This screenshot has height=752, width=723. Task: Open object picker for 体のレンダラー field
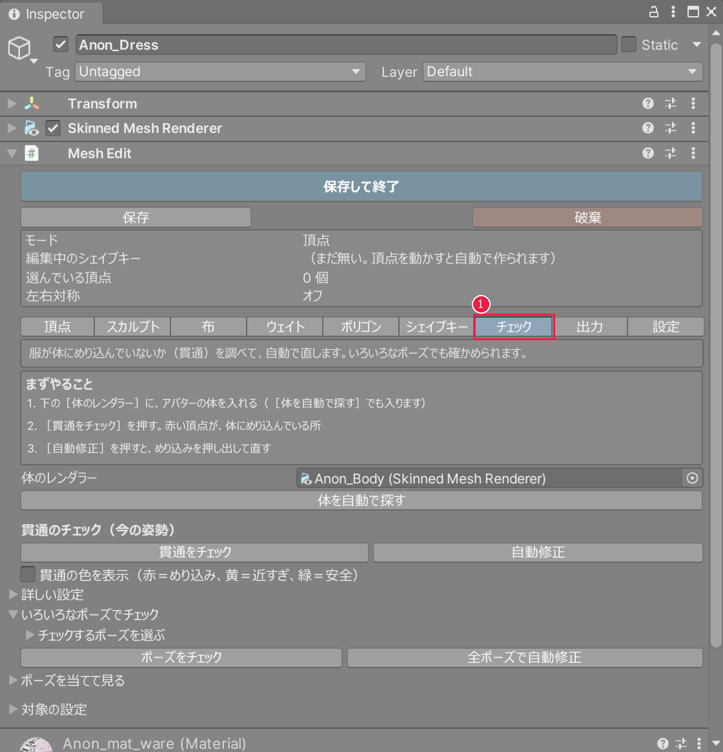(x=692, y=478)
